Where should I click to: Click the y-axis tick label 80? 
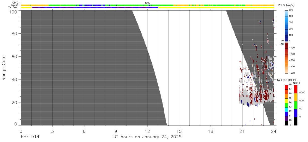tap(14, 33)
